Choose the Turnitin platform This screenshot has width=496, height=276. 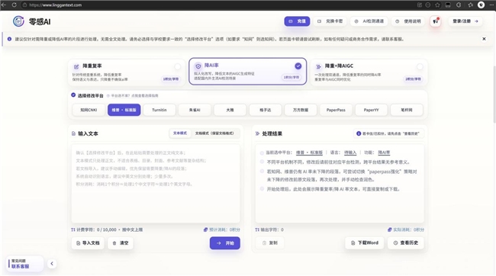click(159, 110)
